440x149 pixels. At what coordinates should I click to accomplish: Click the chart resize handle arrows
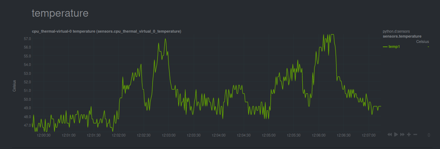pyautogui.click(x=429, y=135)
